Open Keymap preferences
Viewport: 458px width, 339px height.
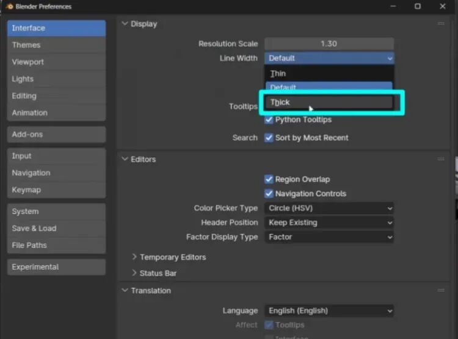coord(56,190)
